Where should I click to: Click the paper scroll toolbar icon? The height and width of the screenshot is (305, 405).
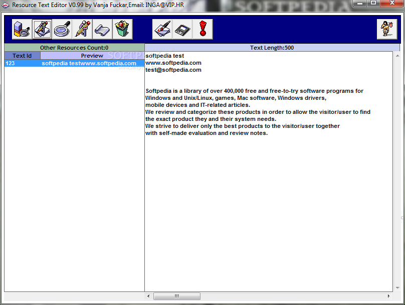(x=103, y=29)
